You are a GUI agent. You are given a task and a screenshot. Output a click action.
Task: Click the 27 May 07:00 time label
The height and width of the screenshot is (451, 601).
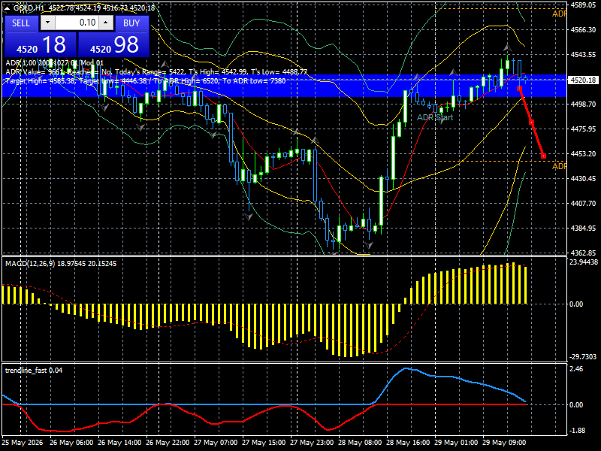click(x=216, y=443)
